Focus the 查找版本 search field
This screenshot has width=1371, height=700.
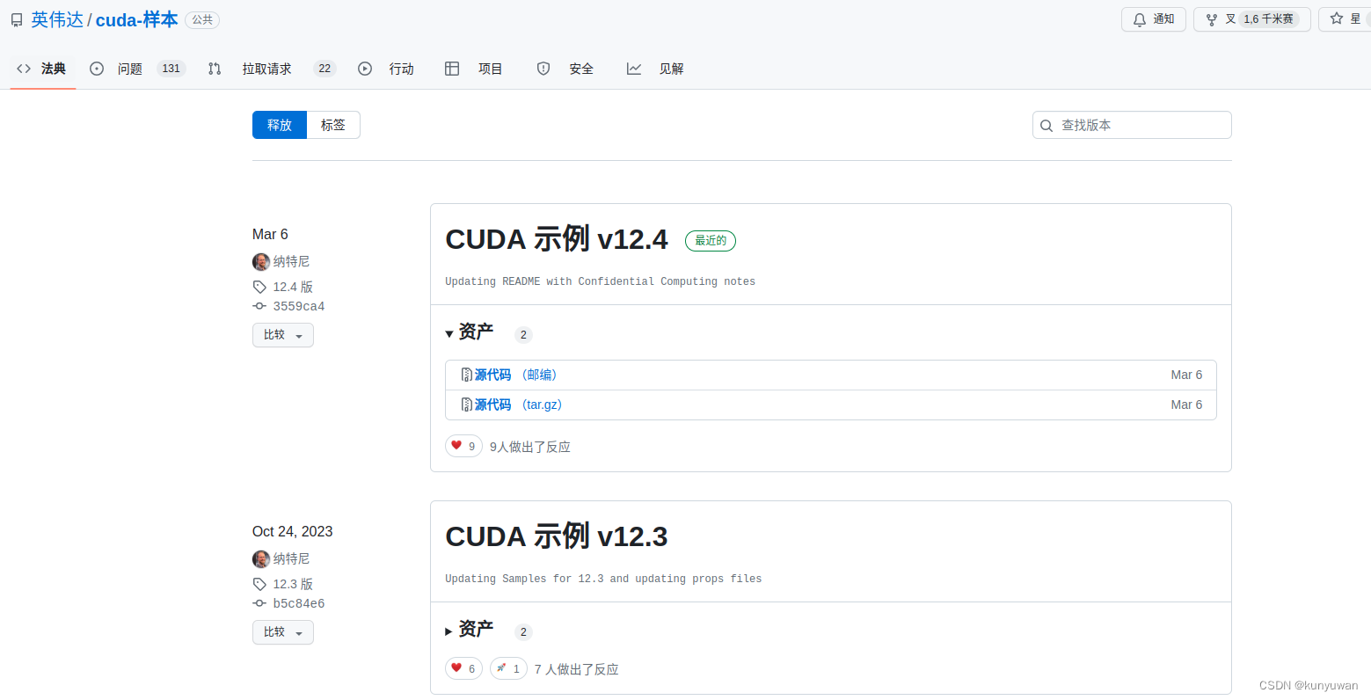click(1132, 125)
